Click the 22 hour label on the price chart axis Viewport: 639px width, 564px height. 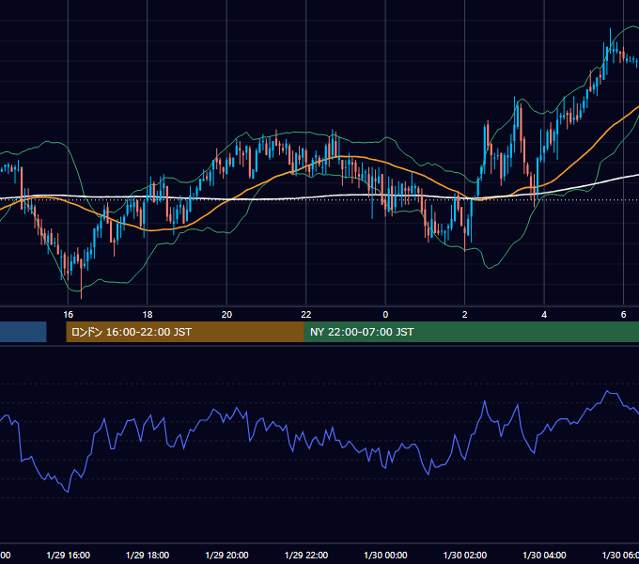[306, 314]
